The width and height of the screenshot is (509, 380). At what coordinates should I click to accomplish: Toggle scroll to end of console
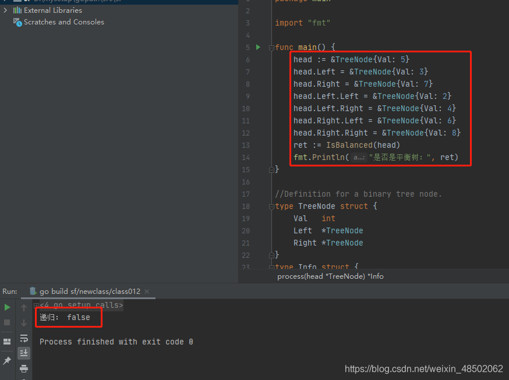click(x=24, y=353)
